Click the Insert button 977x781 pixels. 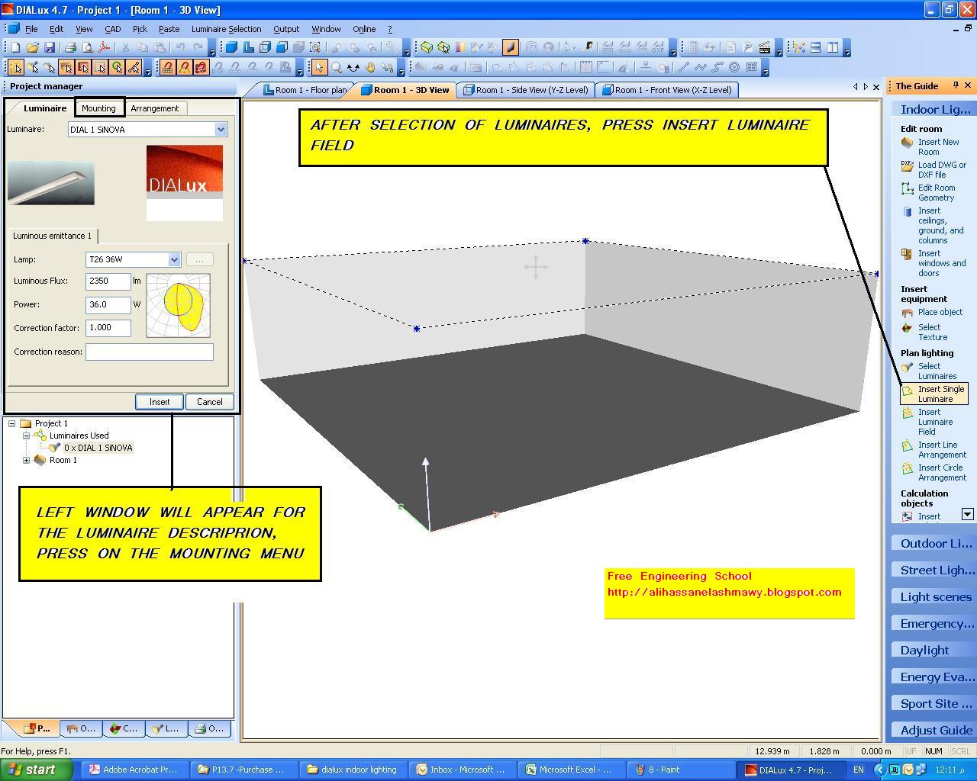pyautogui.click(x=160, y=402)
